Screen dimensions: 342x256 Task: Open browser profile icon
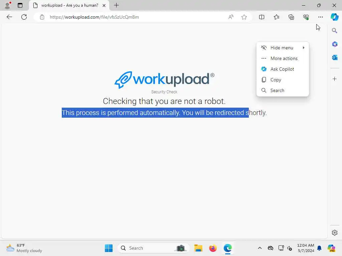click(8, 5)
